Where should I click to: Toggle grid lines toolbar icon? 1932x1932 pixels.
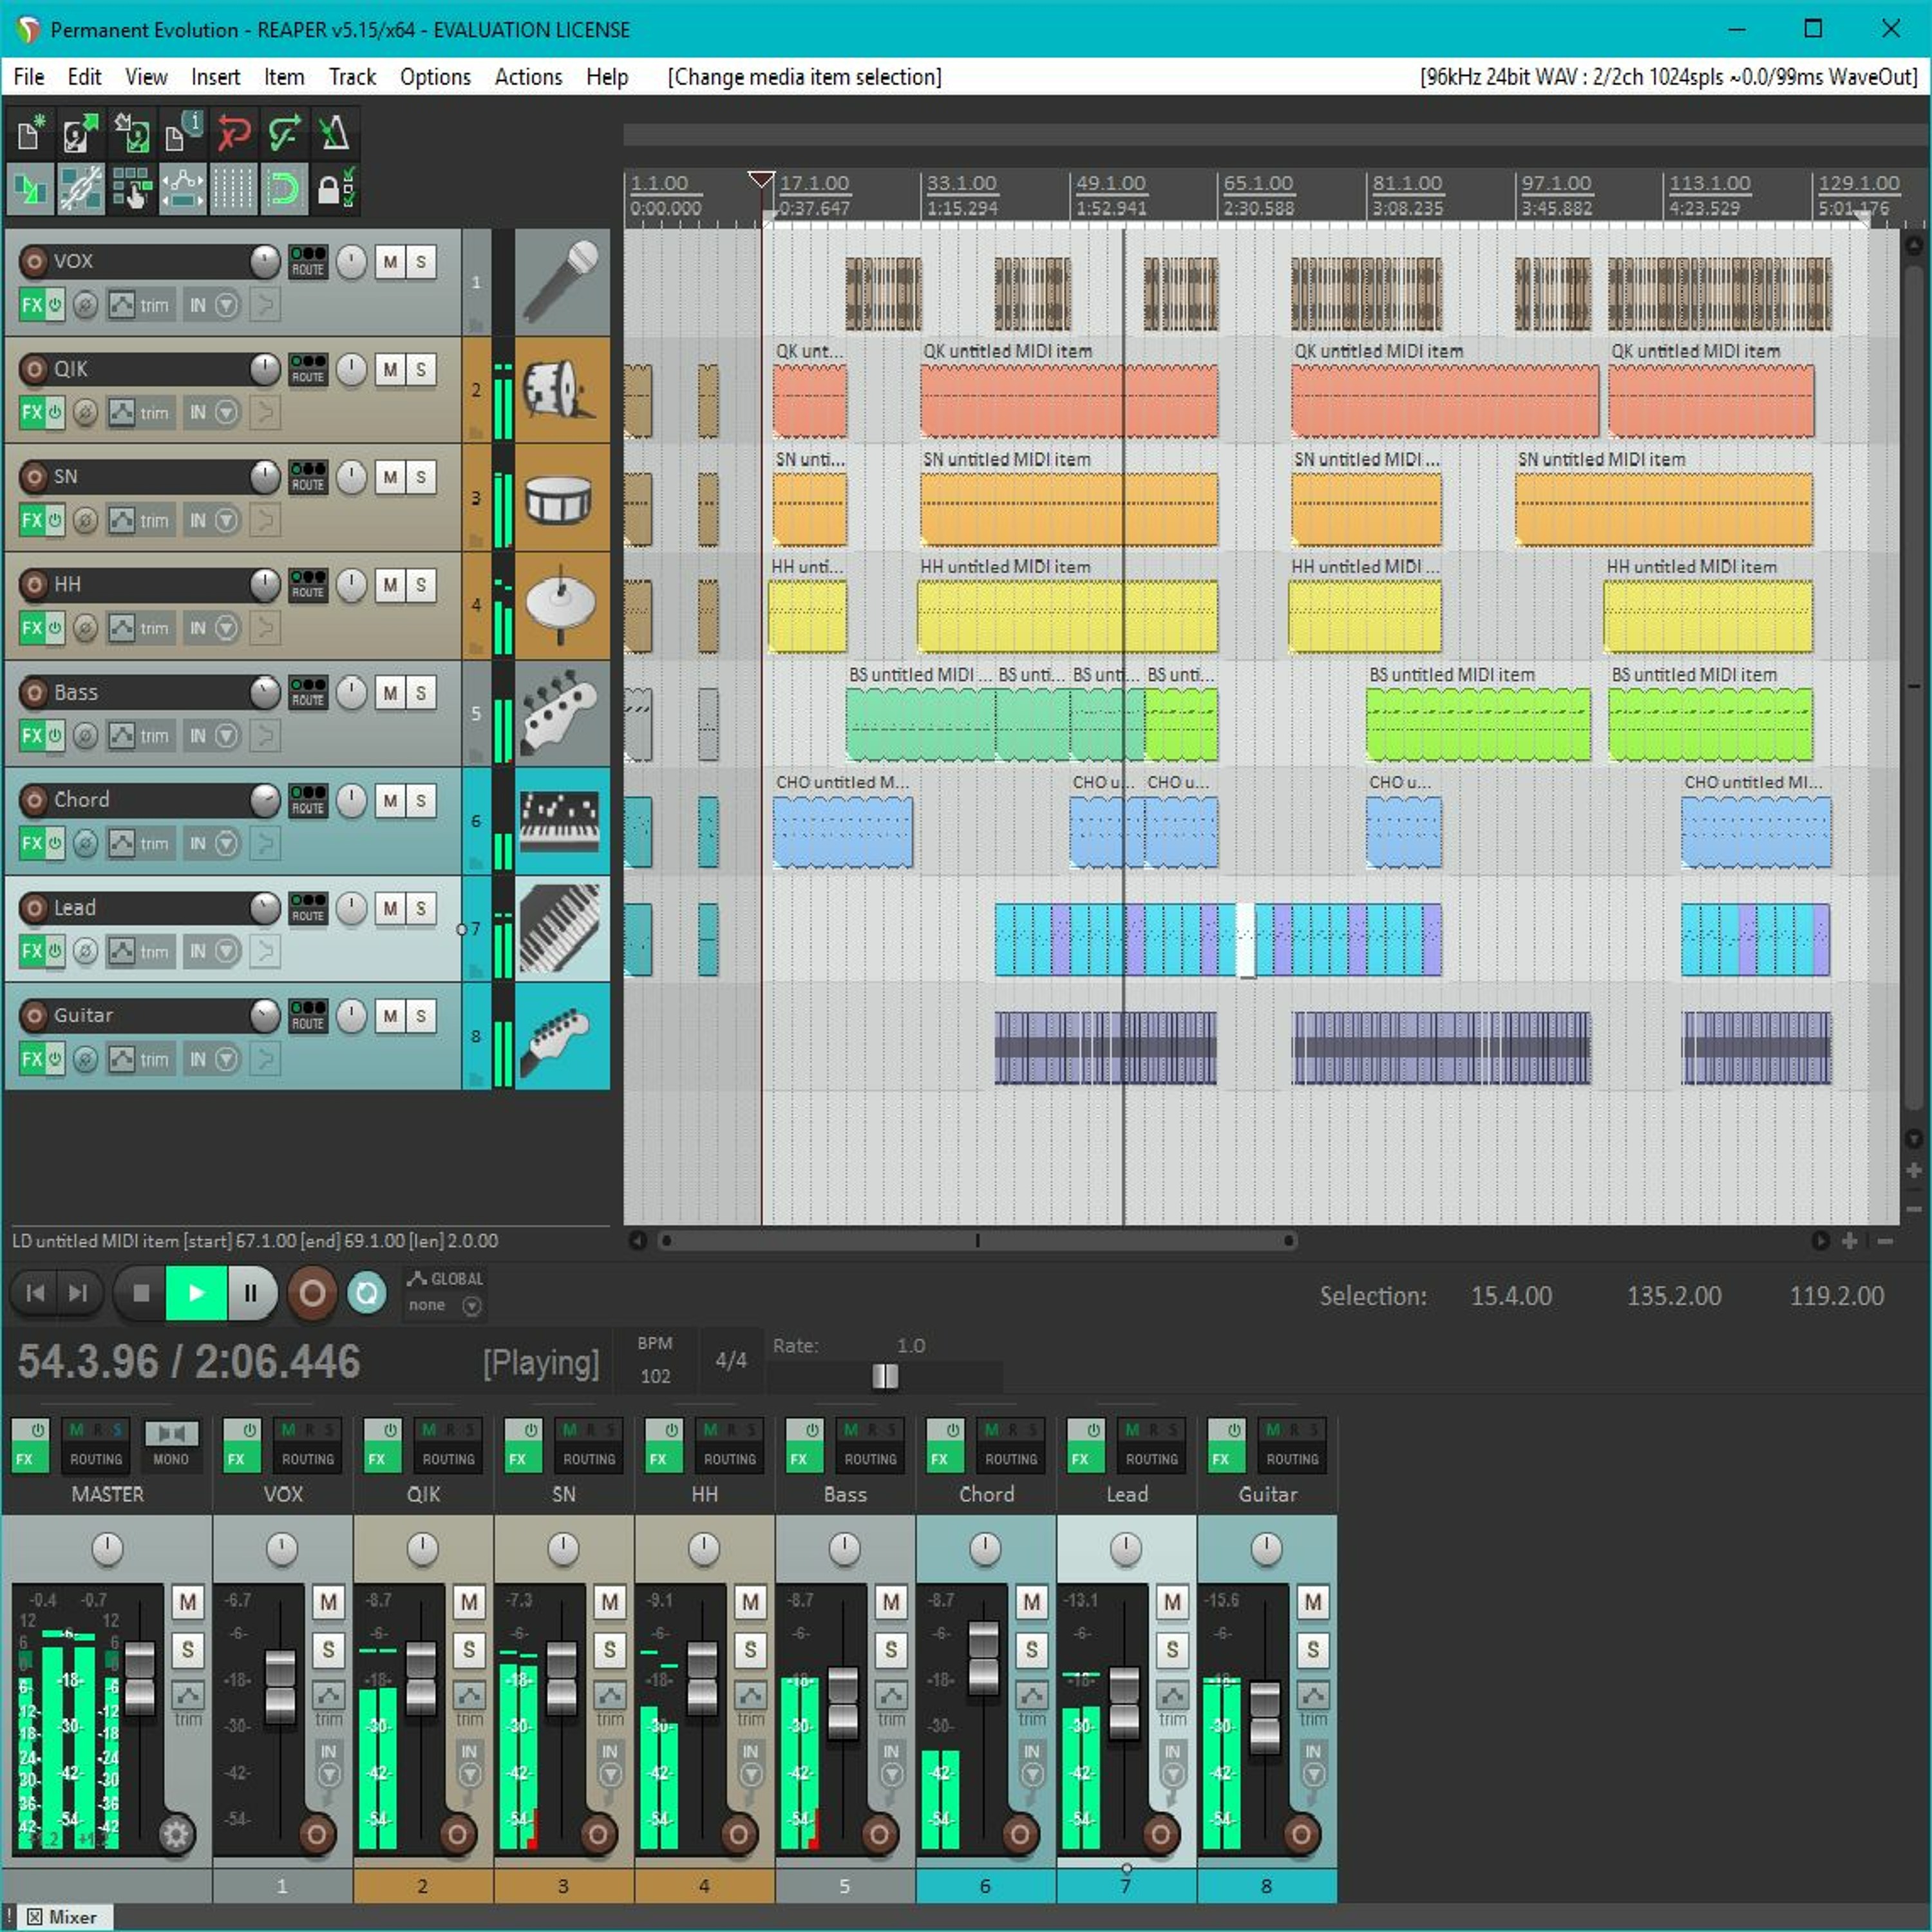pos(233,189)
